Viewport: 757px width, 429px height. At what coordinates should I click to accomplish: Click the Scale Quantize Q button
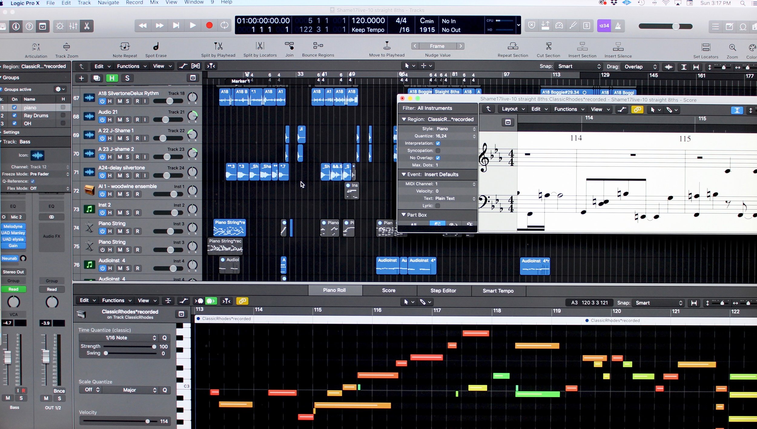pos(165,390)
